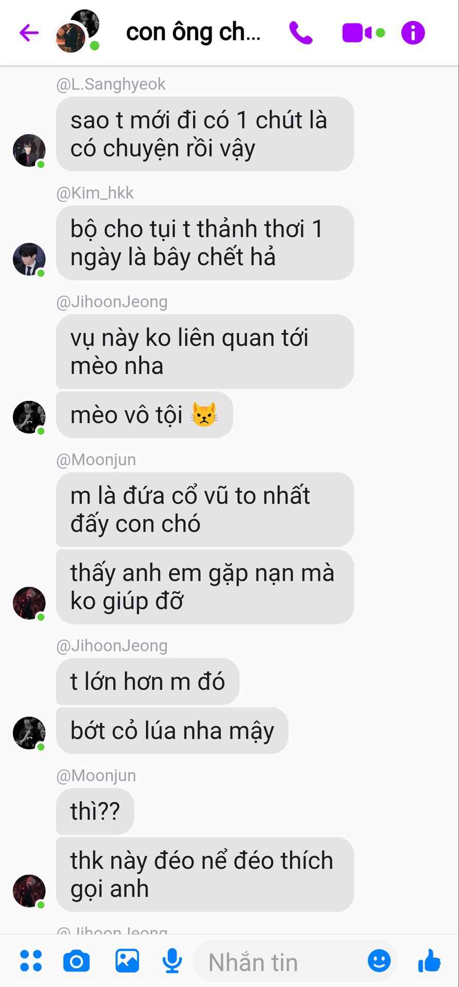The width and height of the screenshot is (459, 987).
Task: Tap the back arrow icon
Action: pyautogui.click(x=29, y=33)
